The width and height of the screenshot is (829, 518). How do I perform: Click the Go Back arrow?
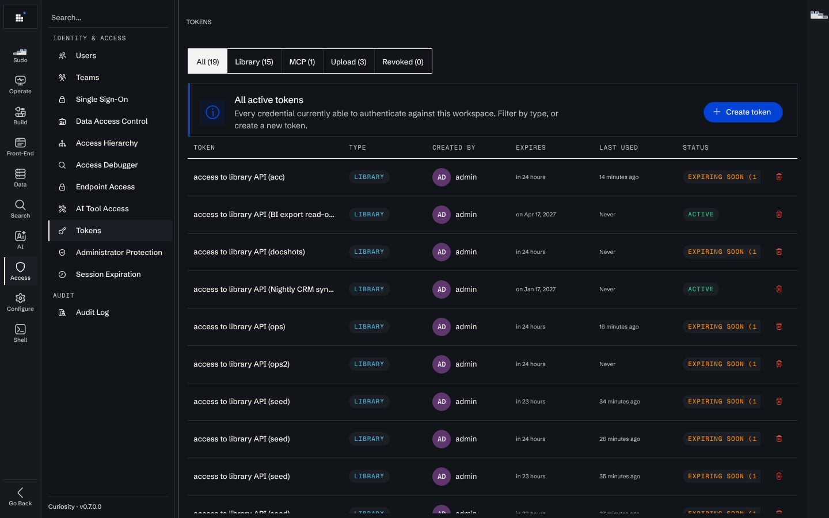point(20,497)
